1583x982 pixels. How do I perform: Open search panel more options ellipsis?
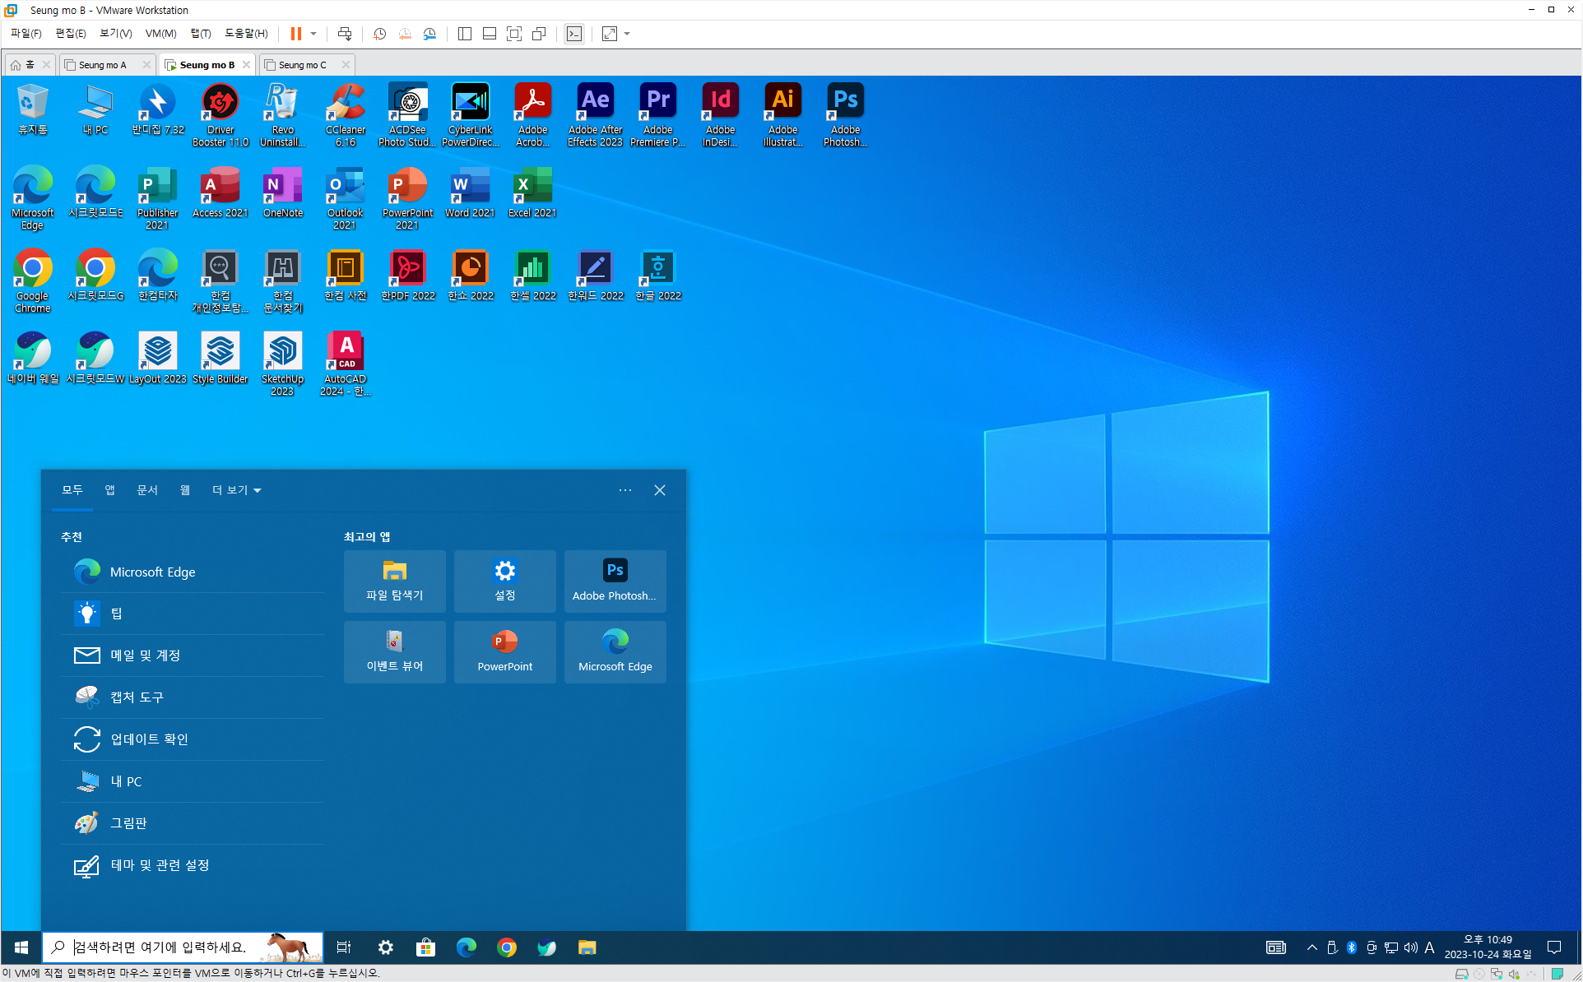pos(625,490)
